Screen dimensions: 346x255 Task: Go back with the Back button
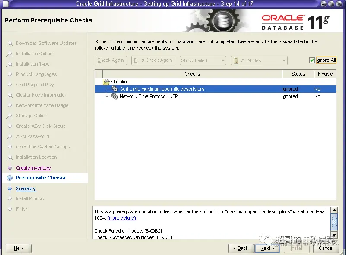pyautogui.click(x=241, y=248)
